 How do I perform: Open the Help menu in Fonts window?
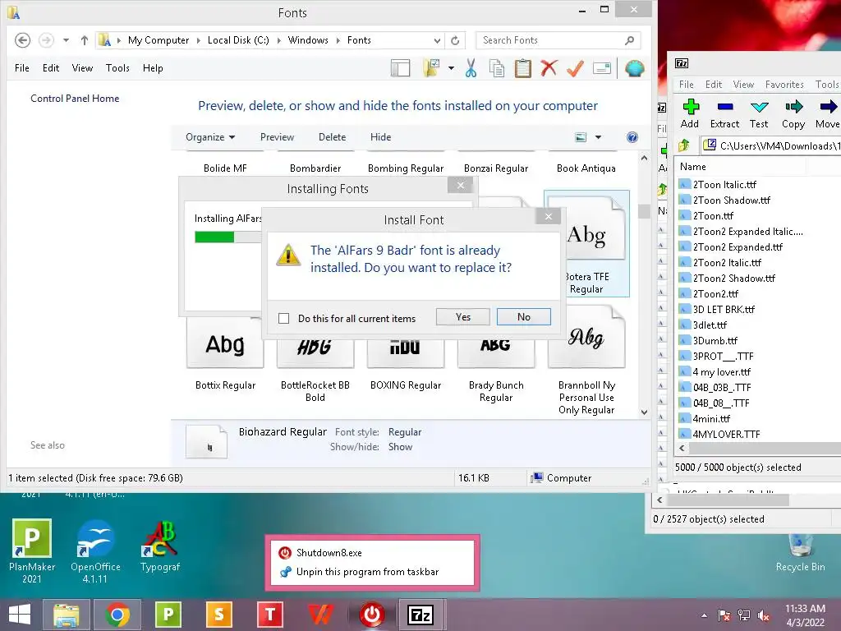[x=153, y=68]
